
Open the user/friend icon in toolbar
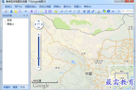(11, 11)
